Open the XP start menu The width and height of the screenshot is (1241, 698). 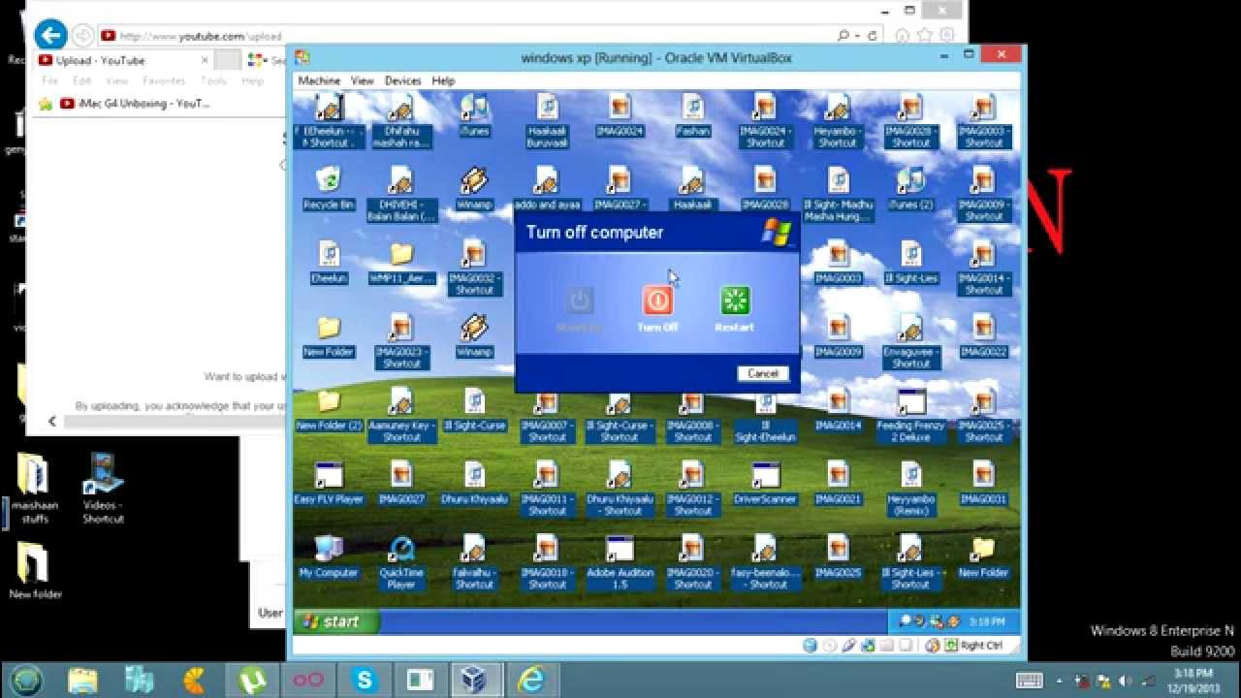click(336, 621)
